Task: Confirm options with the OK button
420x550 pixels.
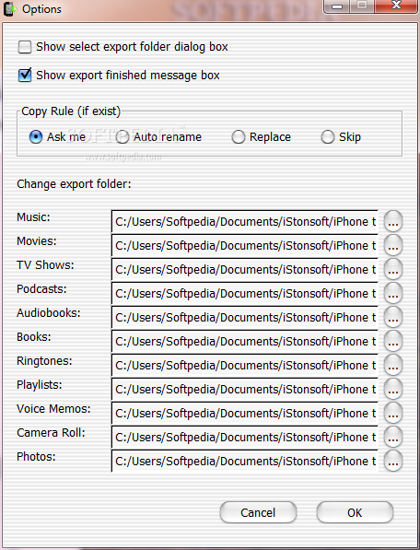Action: point(355,512)
